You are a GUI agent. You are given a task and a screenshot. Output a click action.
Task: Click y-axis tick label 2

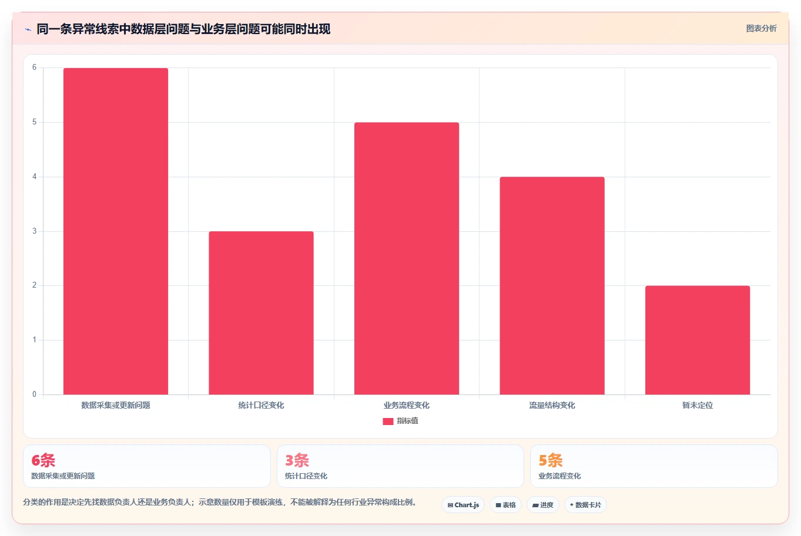click(35, 285)
